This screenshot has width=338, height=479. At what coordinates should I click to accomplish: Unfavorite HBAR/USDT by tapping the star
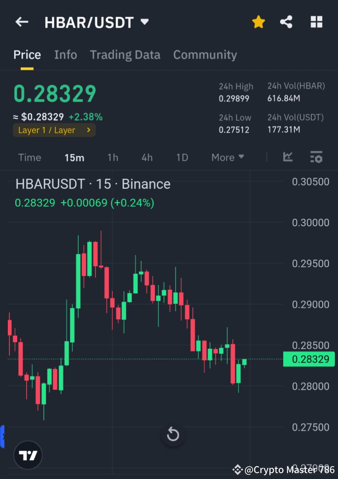point(258,22)
